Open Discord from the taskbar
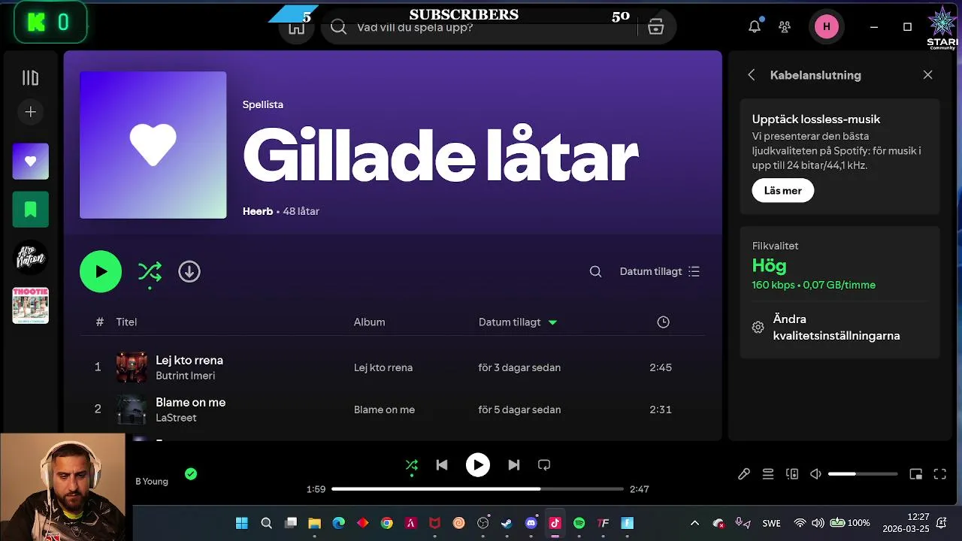Viewport: 962px width, 541px height. point(531,523)
